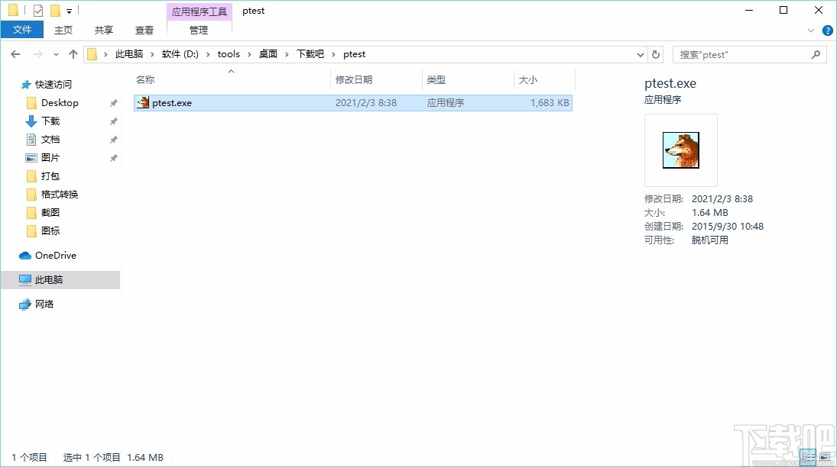Select the 下载 item in the sidebar
Screen dimensions: 837x467
click(x=52, y=121)
